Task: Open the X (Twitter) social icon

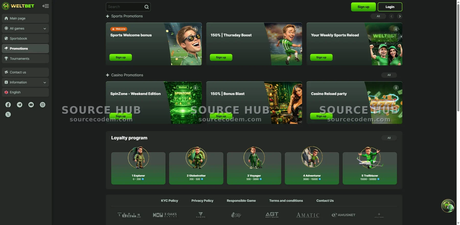Action: click(8, 115)
